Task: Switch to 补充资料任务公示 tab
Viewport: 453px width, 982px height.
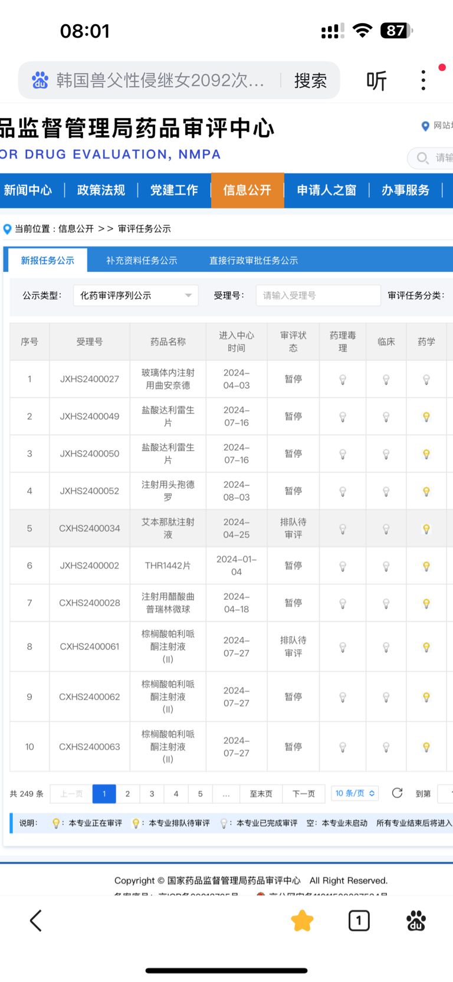Action: coord(142,260)
